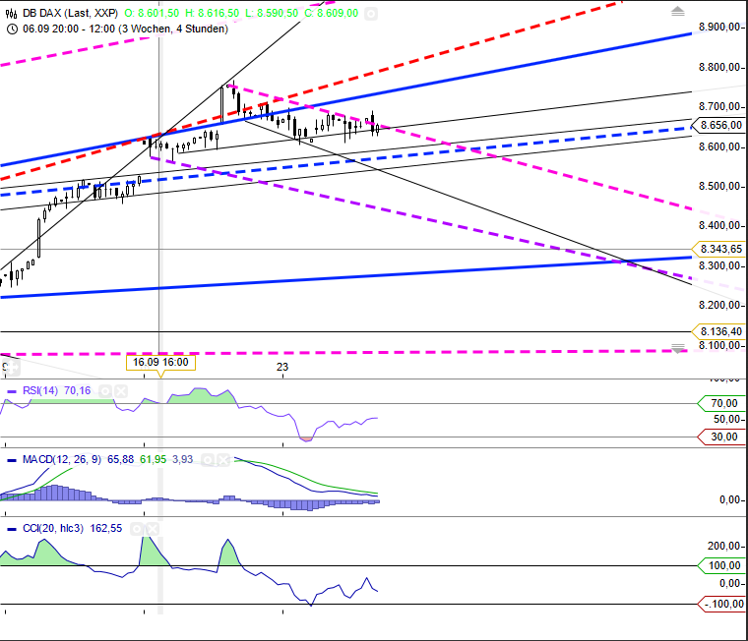Click the RSI(14) indicator label
Image resolution: width=748 pixels, height=641 pixels.
click(x=40, y=391)
